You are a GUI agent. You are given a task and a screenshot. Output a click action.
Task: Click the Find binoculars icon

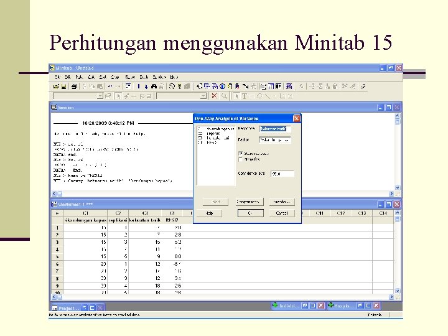(x=154, y=86)
